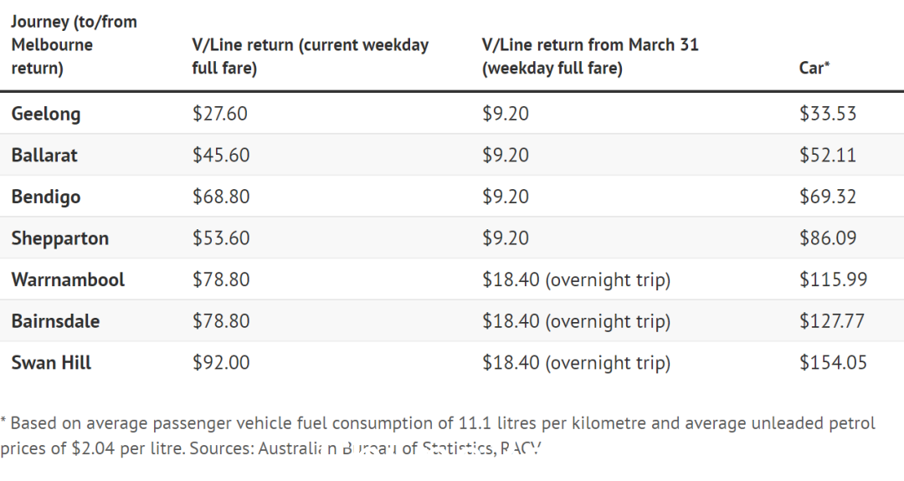Click the fuel consumption footnote text
This screenshot has width=904, height=481.
point(438,436)
